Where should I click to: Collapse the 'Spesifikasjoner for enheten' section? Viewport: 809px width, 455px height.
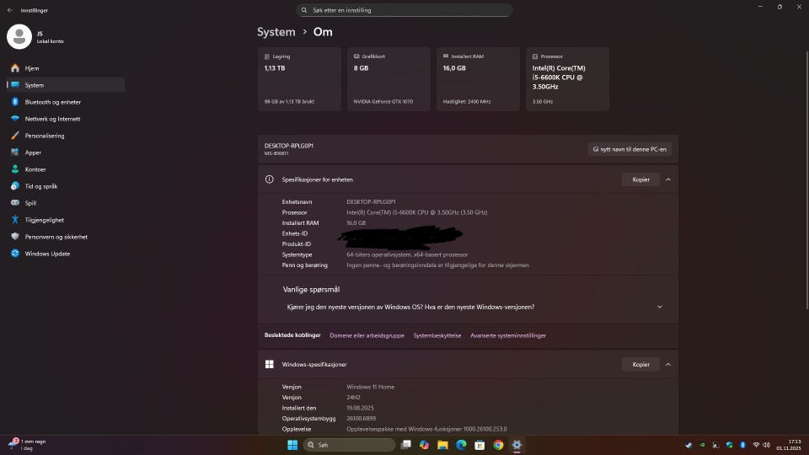click(x=668, y=179)
